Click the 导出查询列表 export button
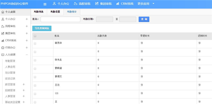This screenshot has width=212, height=104. [x=42, y=28]
